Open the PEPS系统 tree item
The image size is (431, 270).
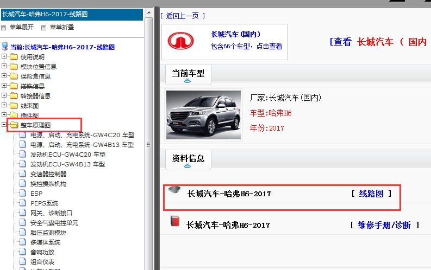(44, 203)
